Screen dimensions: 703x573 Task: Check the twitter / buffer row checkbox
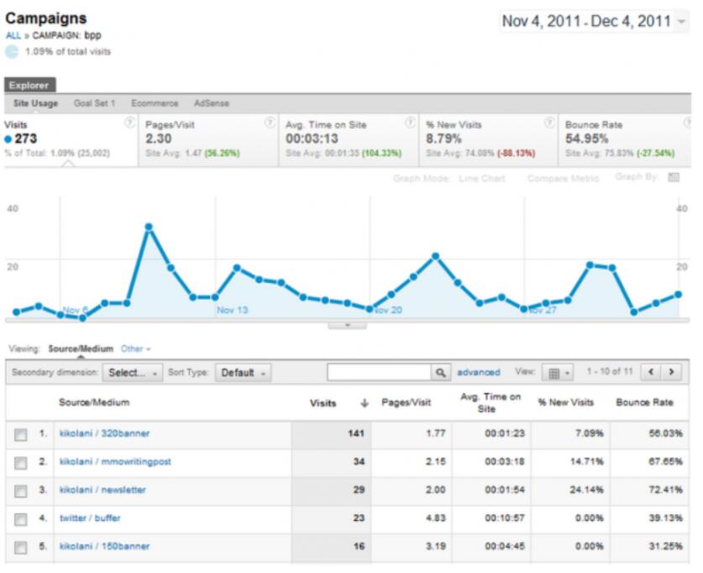click(21, 519)
